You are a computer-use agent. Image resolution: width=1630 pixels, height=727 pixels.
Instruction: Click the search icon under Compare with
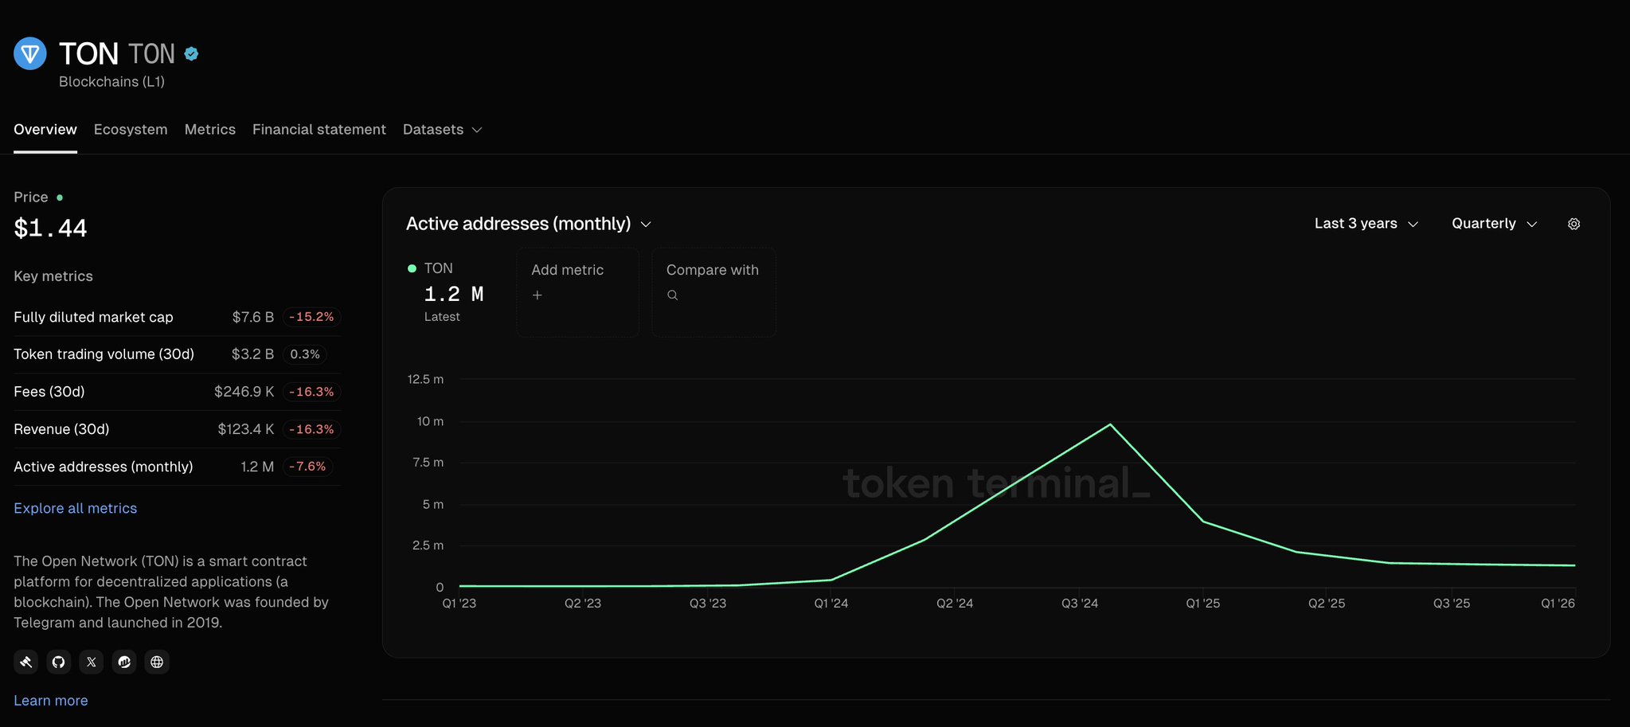(x=673, y=295)
